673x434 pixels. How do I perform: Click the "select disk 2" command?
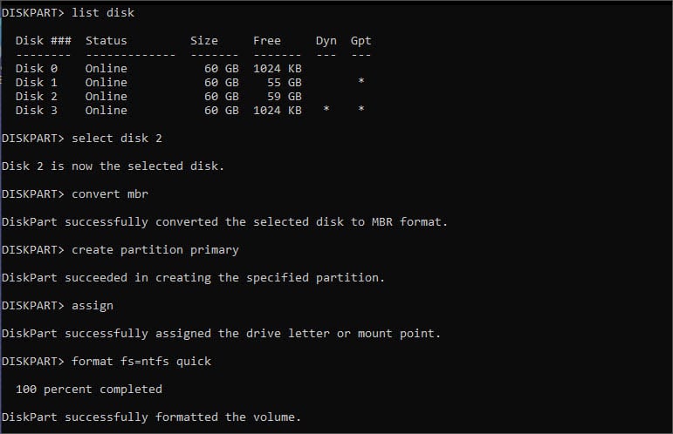(117, 138)
